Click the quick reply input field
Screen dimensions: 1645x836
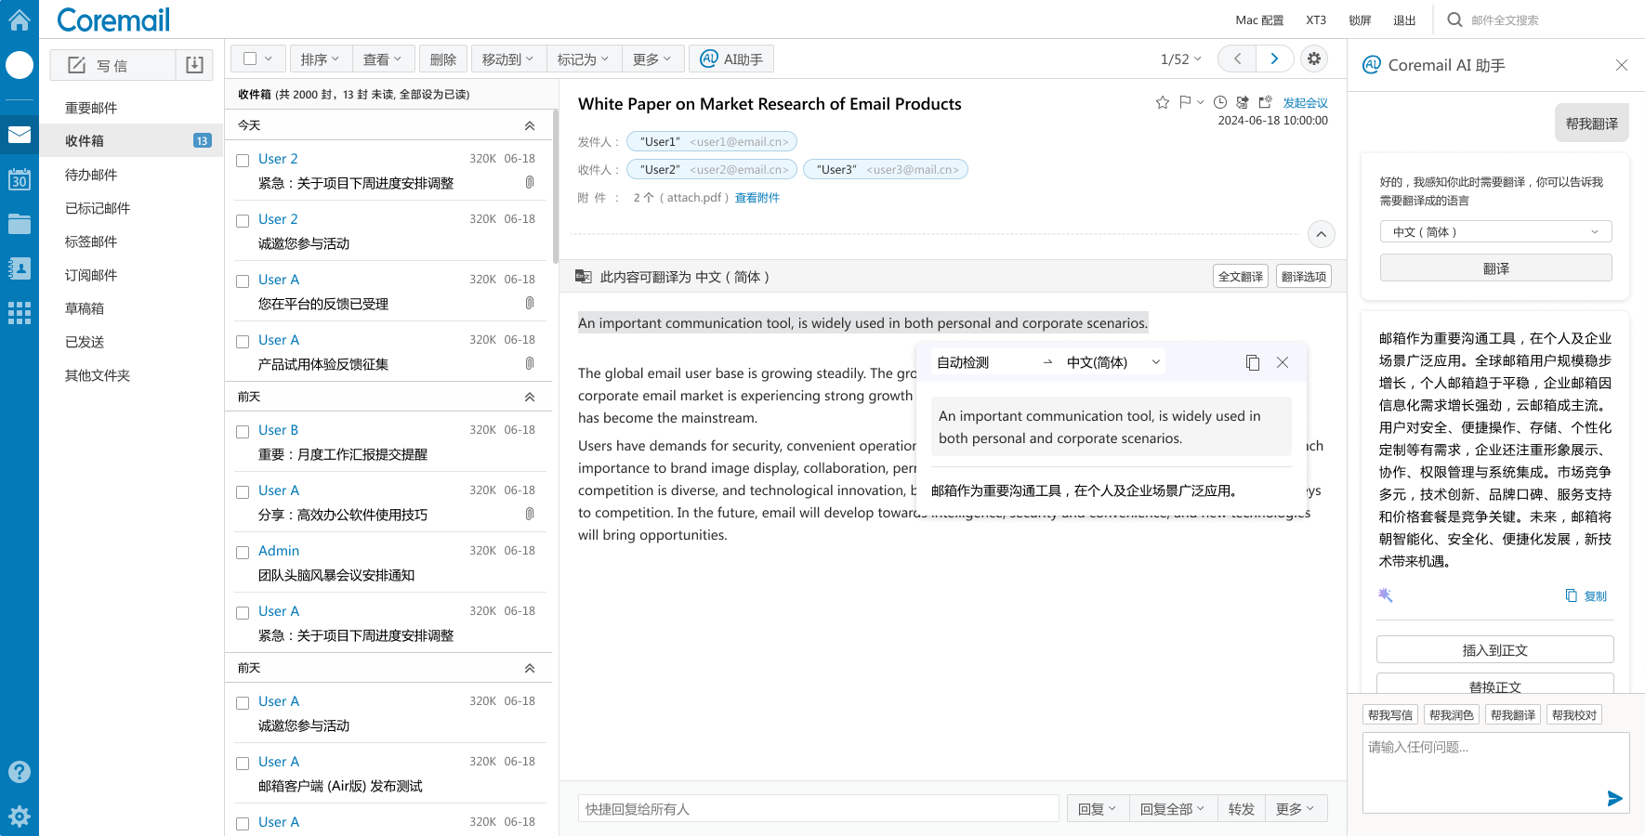(x=818, y=809)
